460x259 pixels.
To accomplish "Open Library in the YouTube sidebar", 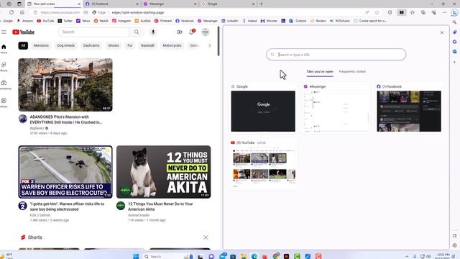I will pyautogui.click(x=4, y=102).
